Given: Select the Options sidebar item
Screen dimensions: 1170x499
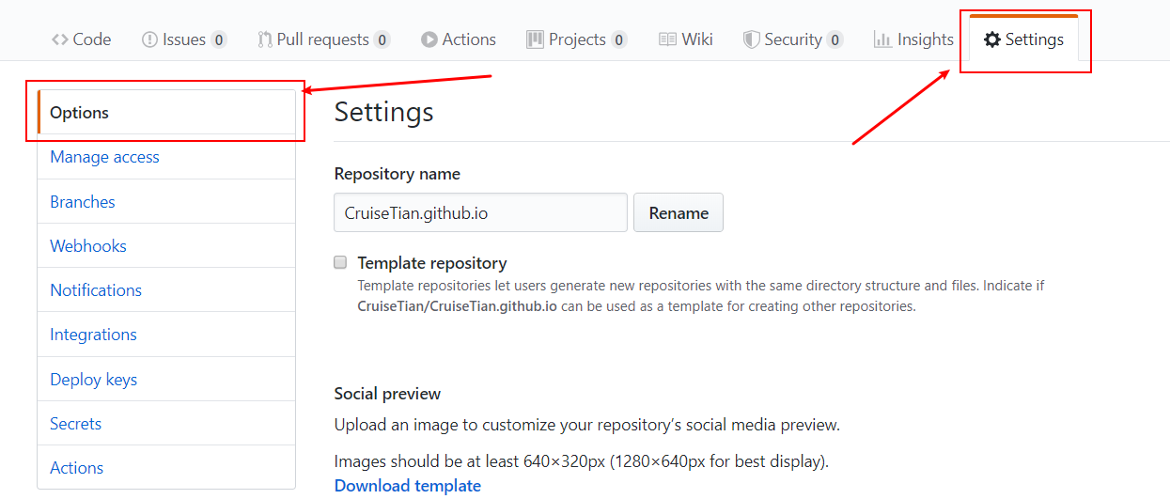Looking at the screenshot, I should [79, 113].
